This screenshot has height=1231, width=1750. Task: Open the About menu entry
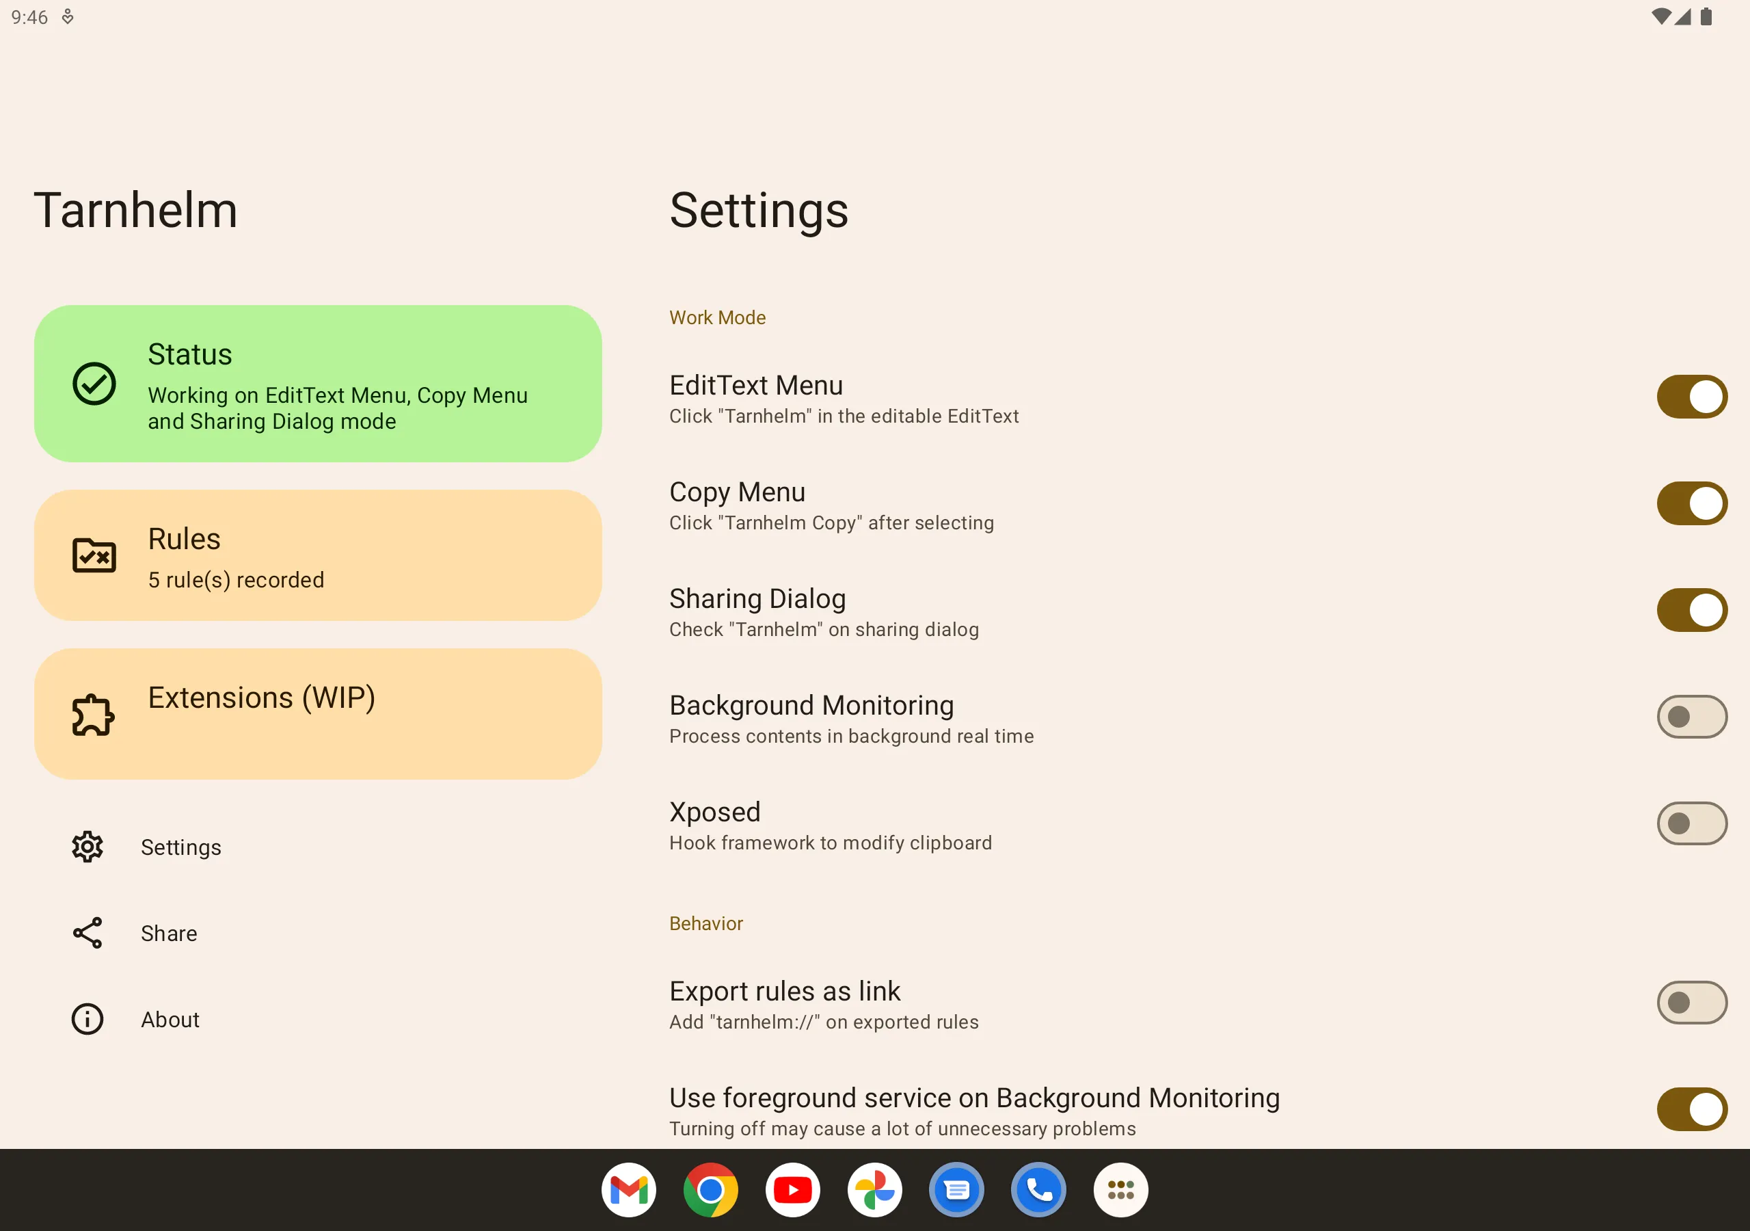pyautogui.click(x=318, y=1019)
